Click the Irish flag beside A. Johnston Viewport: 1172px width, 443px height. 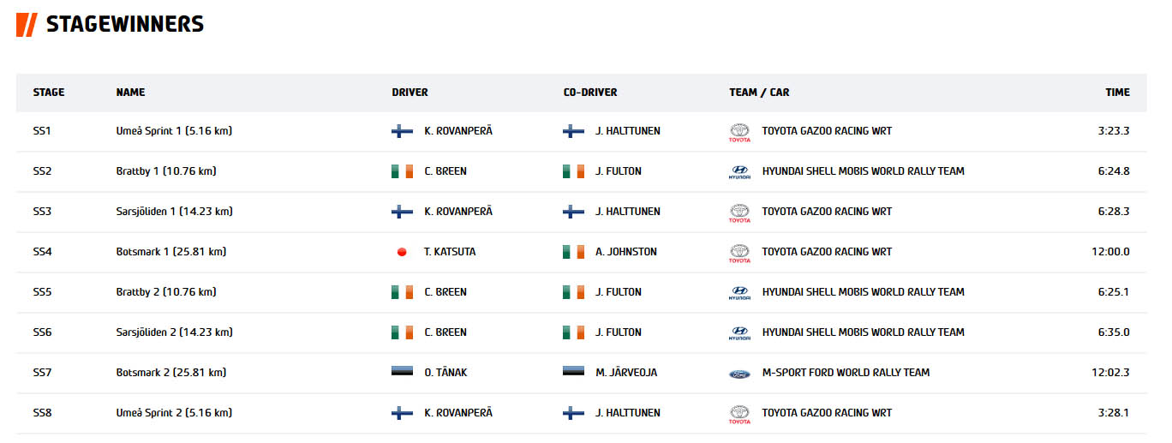573,252
